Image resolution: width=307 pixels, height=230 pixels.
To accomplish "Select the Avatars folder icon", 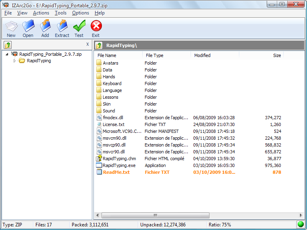I will (99, 63).
